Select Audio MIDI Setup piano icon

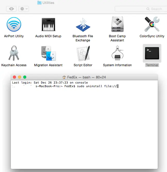(48, 24)
